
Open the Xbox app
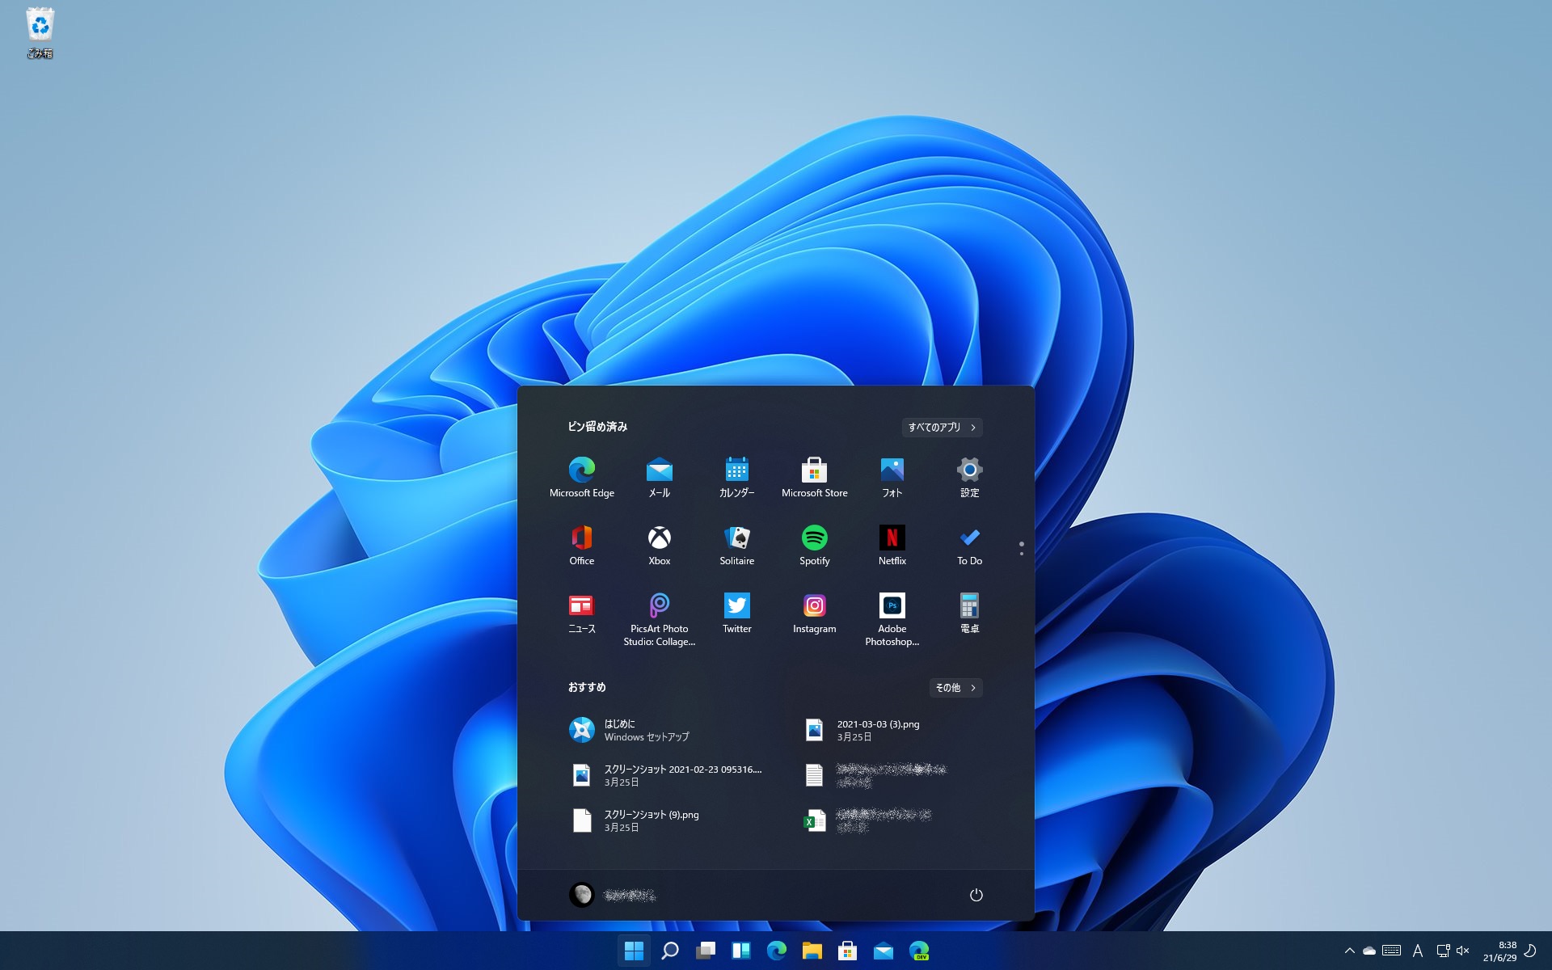[x=659, y=545]
